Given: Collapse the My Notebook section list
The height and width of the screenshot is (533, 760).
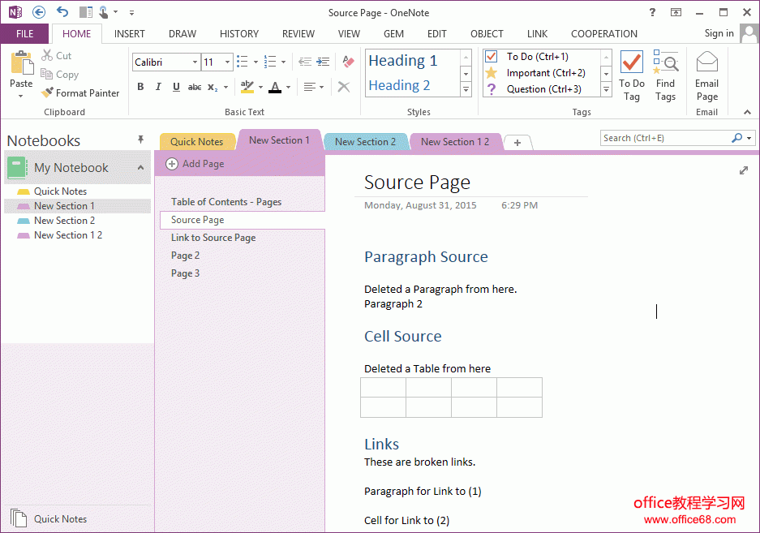Looking at the screenshot, I should point(140,168).
